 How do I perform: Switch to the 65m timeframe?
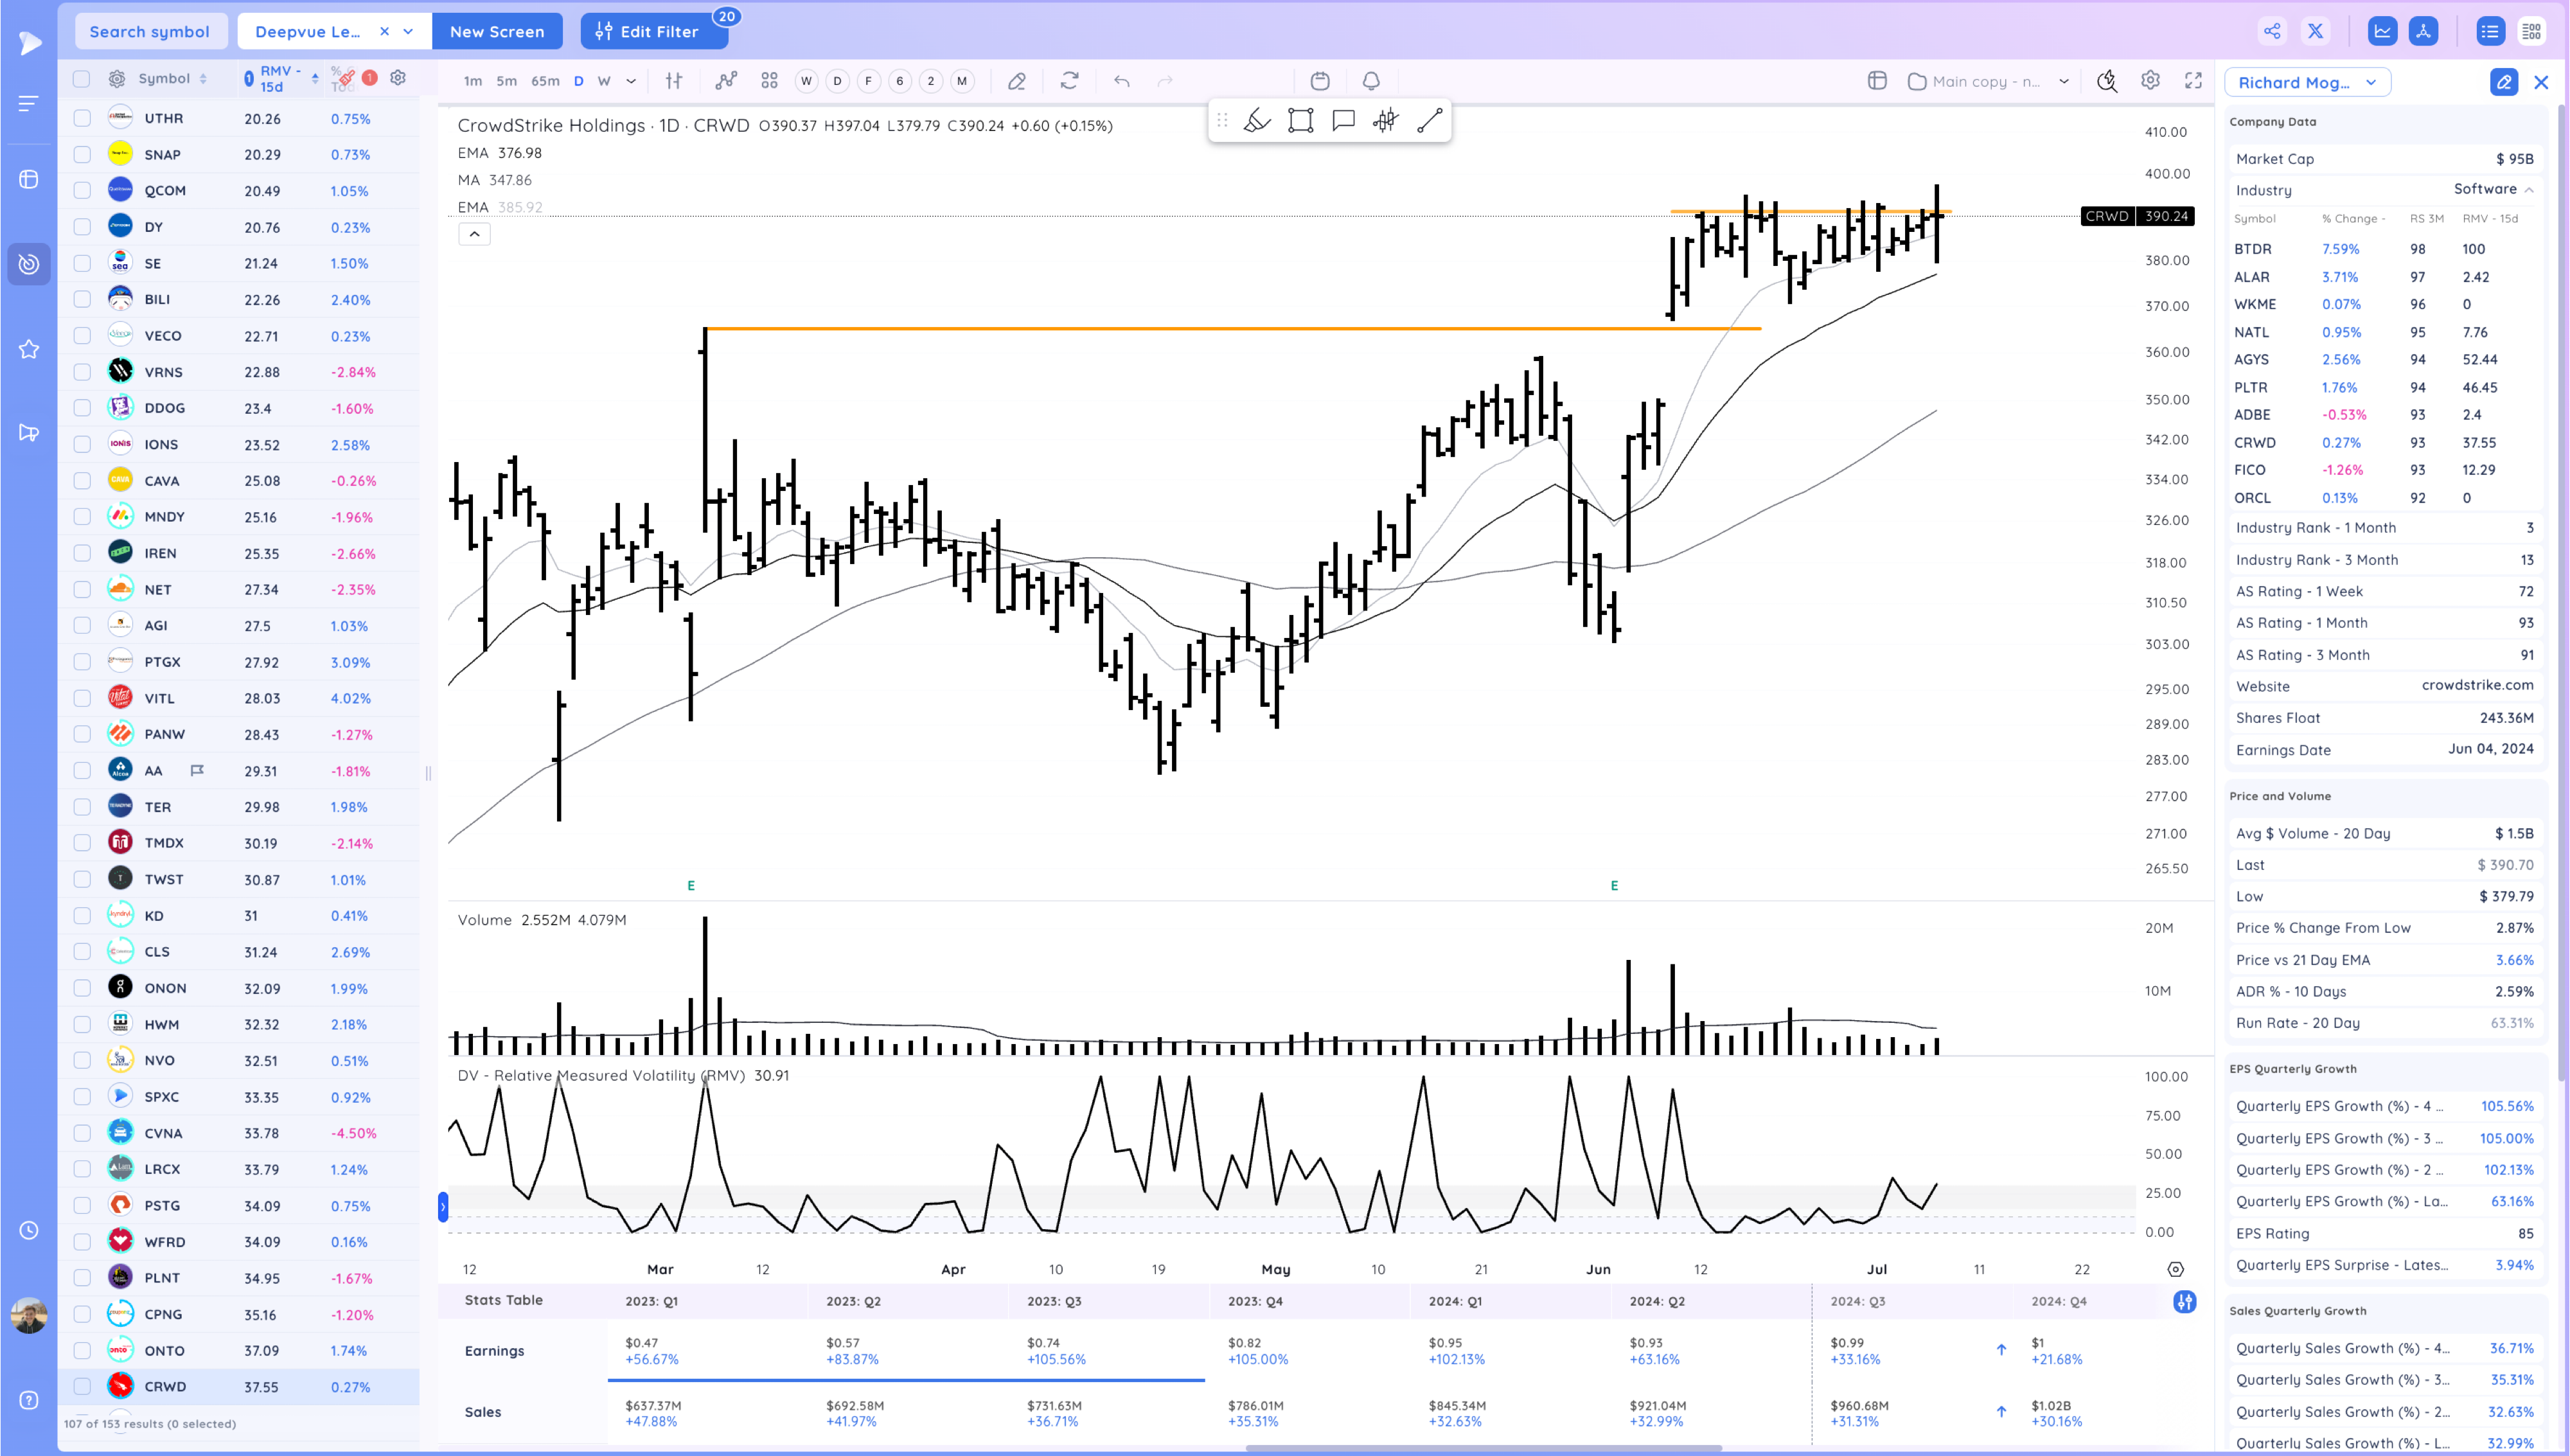(x=545, y=81)
